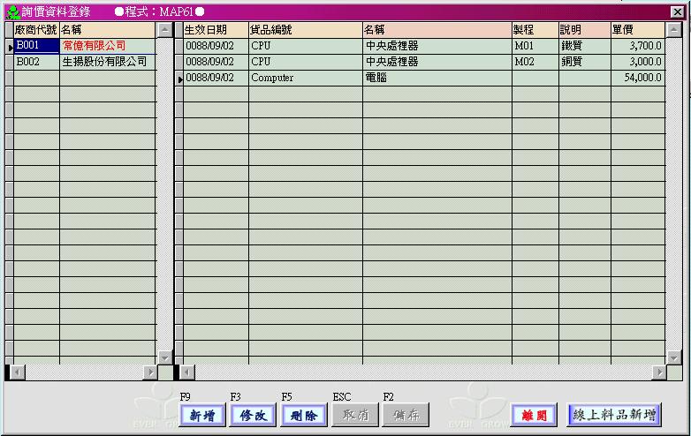The image size is (691, 436).
Task: Close the 詢價資料登錄 window
Action: tap(677, 11)
